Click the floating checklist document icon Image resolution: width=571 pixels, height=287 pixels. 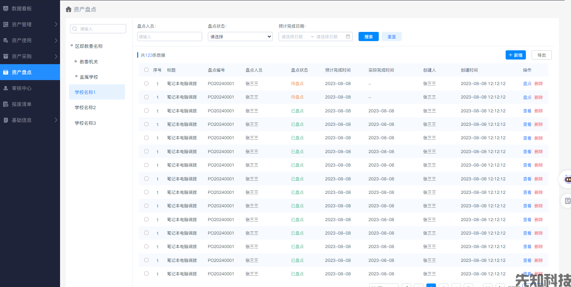[x=567, y=201]
